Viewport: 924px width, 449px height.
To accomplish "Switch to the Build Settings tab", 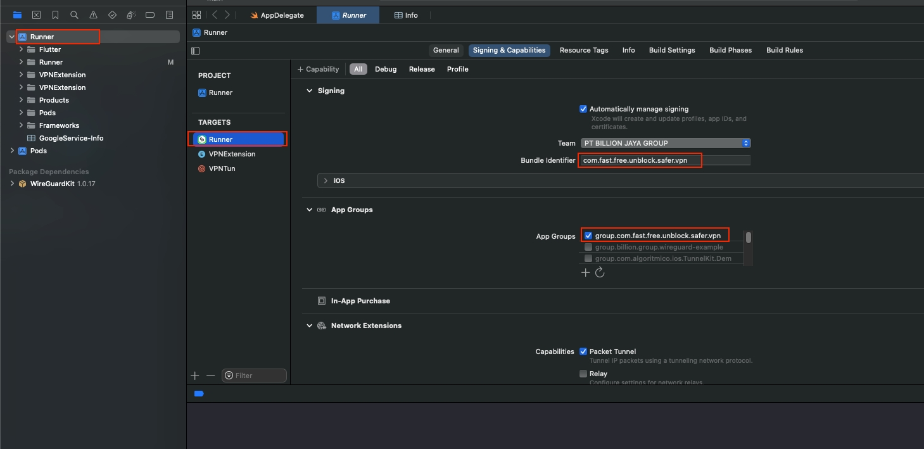I will (671, 50).
